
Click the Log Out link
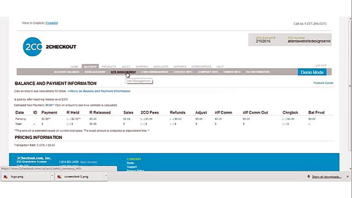point(321,65)
